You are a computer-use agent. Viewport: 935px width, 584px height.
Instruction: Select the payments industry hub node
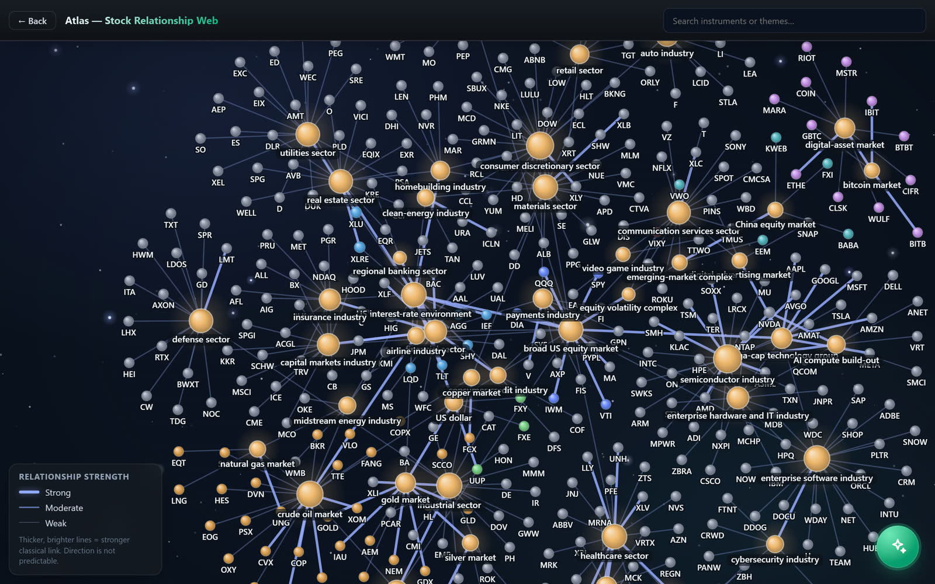pos(542,298)
